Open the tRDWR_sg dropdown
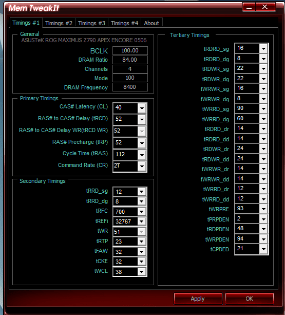285x315 pixels. [263, 68]
